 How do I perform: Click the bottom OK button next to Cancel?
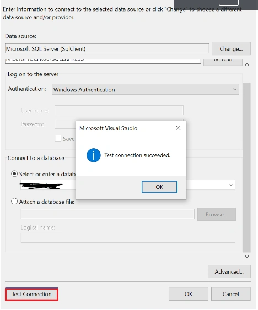(x=189, y=294)
